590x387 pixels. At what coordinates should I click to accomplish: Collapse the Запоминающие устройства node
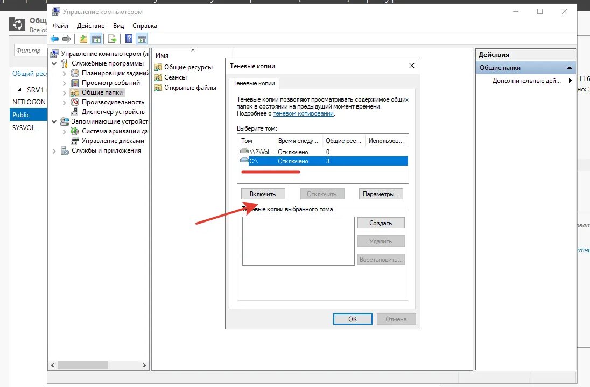54,121
